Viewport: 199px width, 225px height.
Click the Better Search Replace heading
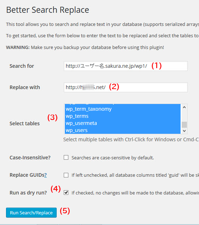[x=47, y=10]
